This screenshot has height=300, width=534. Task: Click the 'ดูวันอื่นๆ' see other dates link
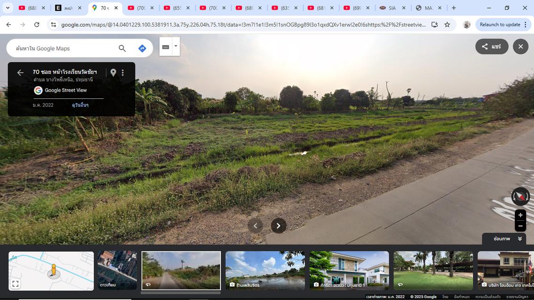coord(80,105)
